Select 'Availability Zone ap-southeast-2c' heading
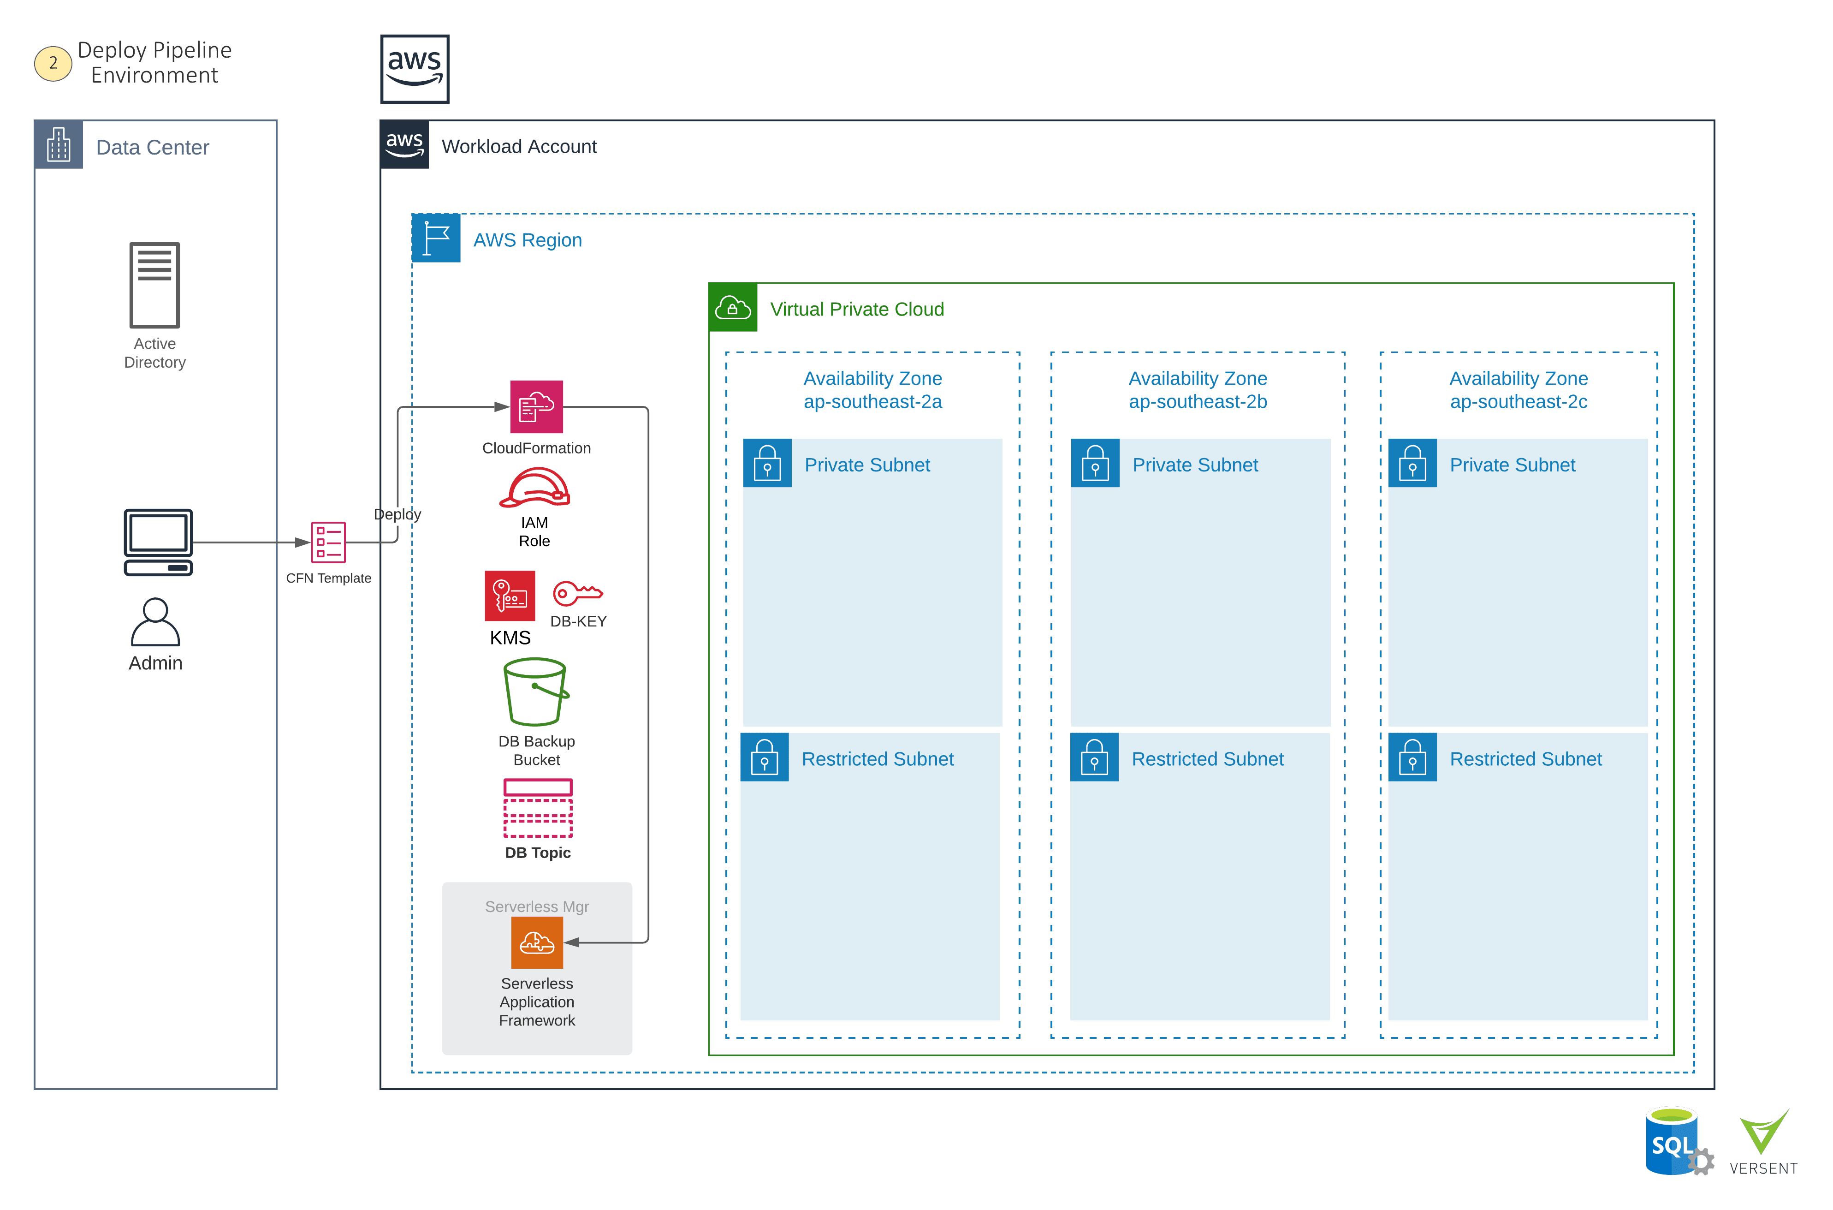 (1518, 390)
